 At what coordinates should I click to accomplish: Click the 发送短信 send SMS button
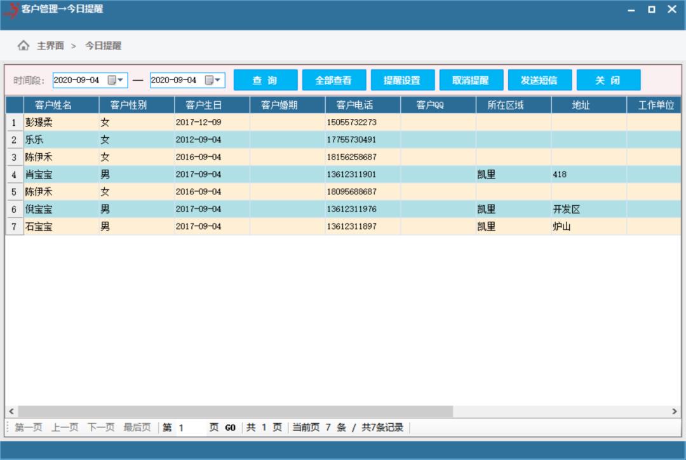[539, 81]
